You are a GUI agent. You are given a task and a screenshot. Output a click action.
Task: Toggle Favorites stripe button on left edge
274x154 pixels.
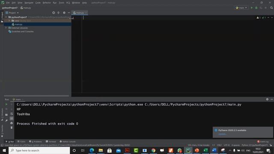(x=2, y=131)
